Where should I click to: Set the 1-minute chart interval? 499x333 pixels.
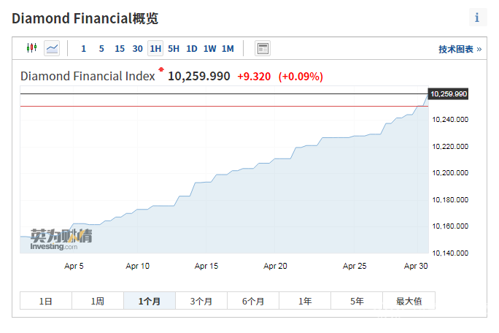[83, 49]
